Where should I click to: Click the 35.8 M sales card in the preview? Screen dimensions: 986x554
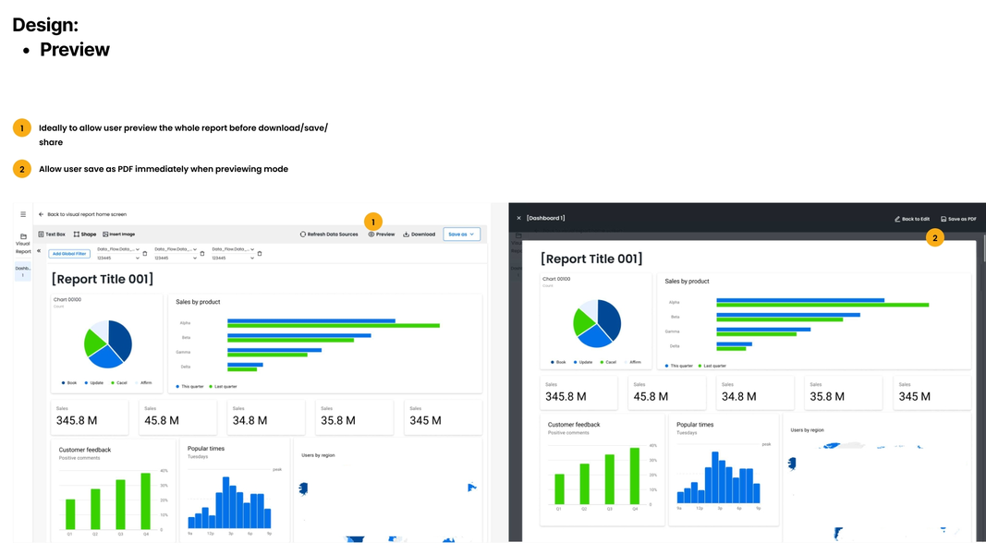[x=844, y=393]
